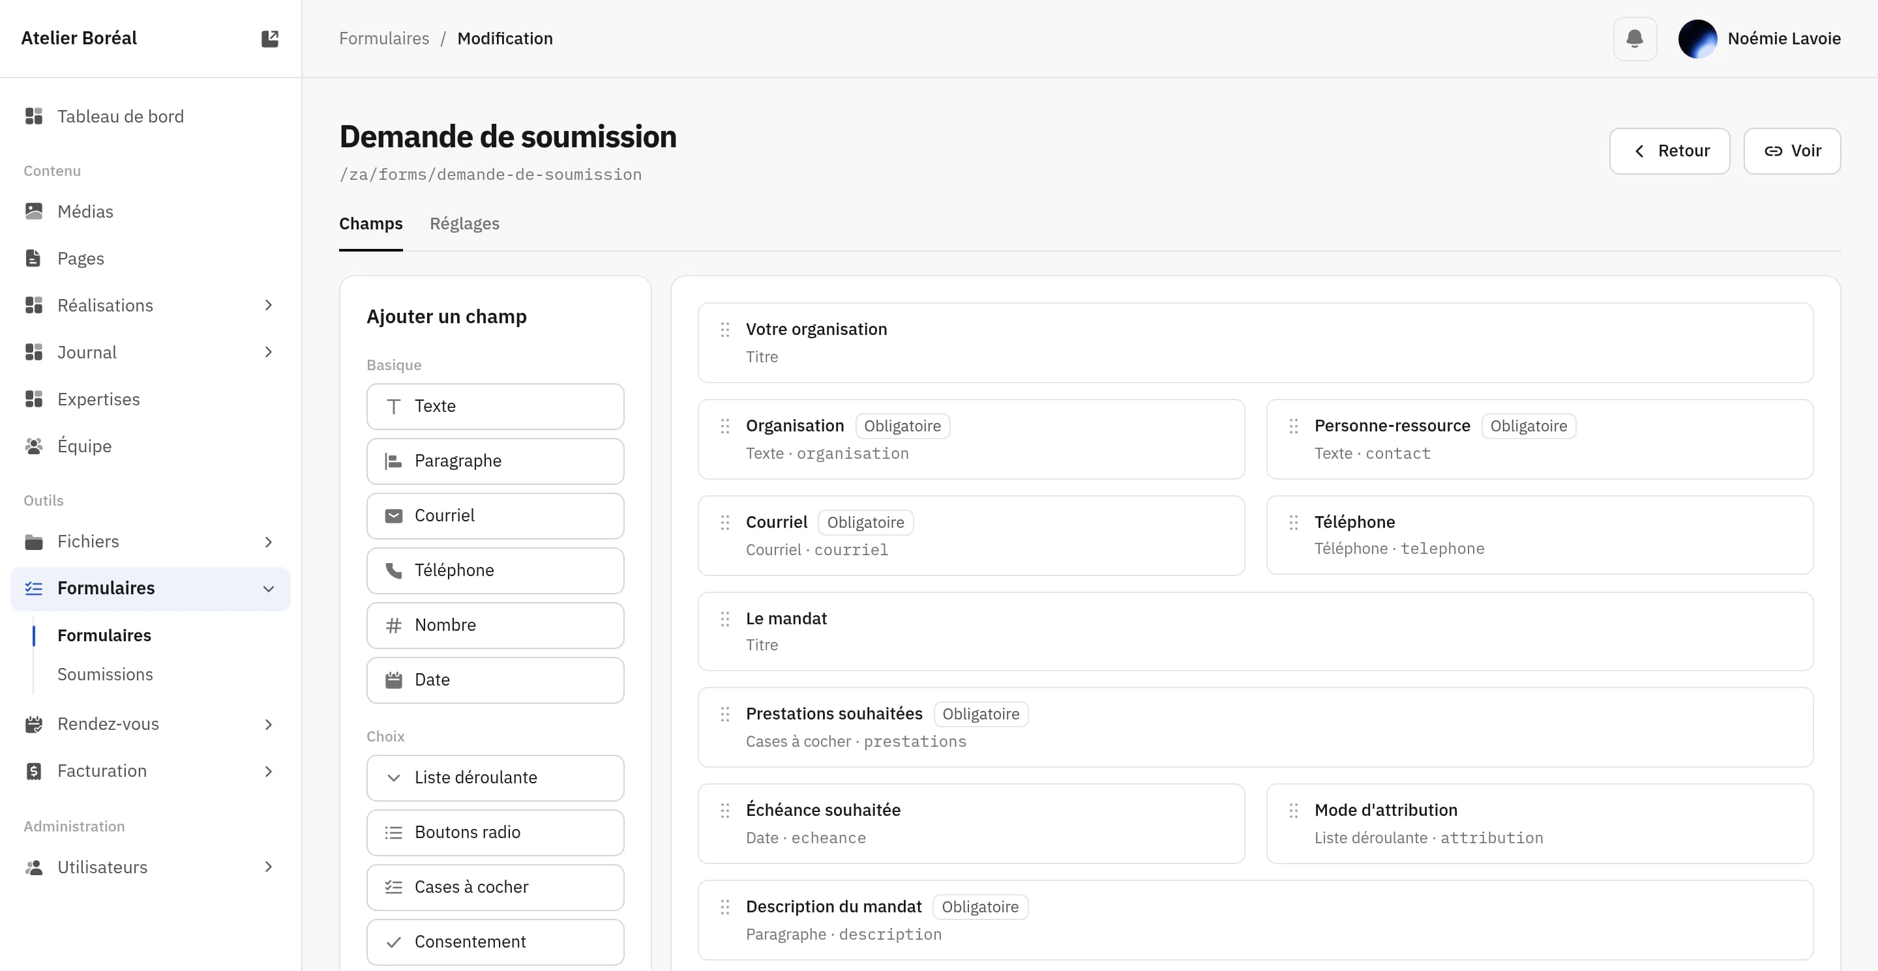Open the Soumissions submenu item
The image size is (1878, 971).
(x=105, y=674)
